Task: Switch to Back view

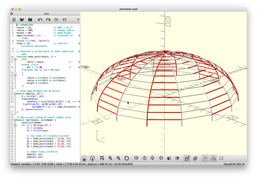Action: [177, 158]
